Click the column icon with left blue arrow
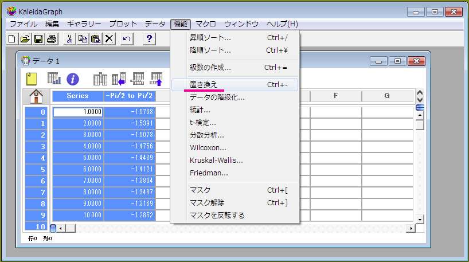The height and width of the screenshot is (262, 469). coord(119,79)
